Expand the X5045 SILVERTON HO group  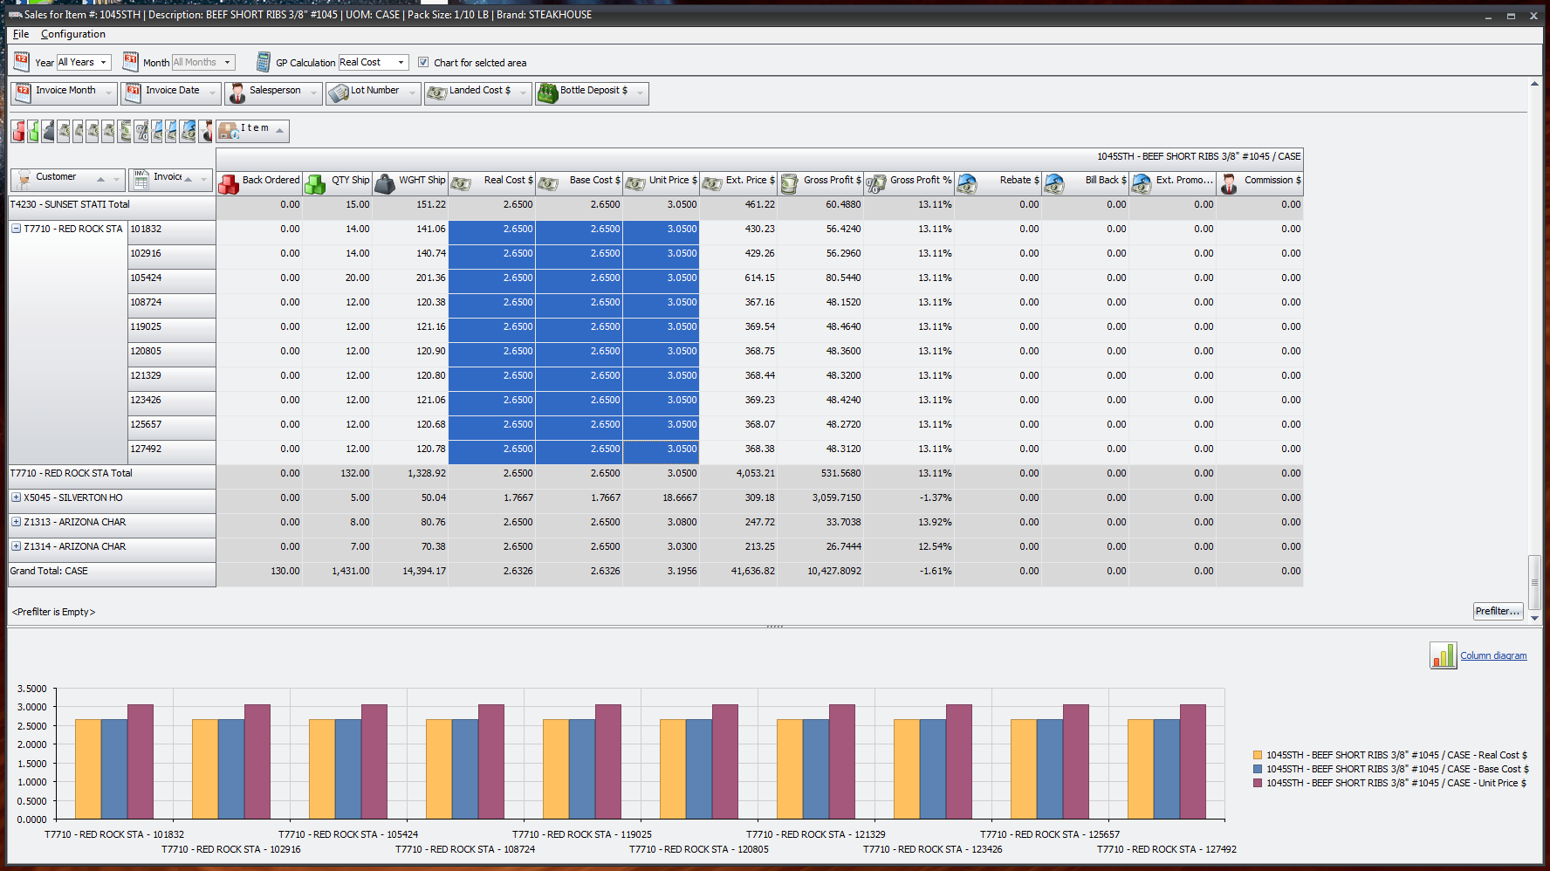[x=15, y=497]
